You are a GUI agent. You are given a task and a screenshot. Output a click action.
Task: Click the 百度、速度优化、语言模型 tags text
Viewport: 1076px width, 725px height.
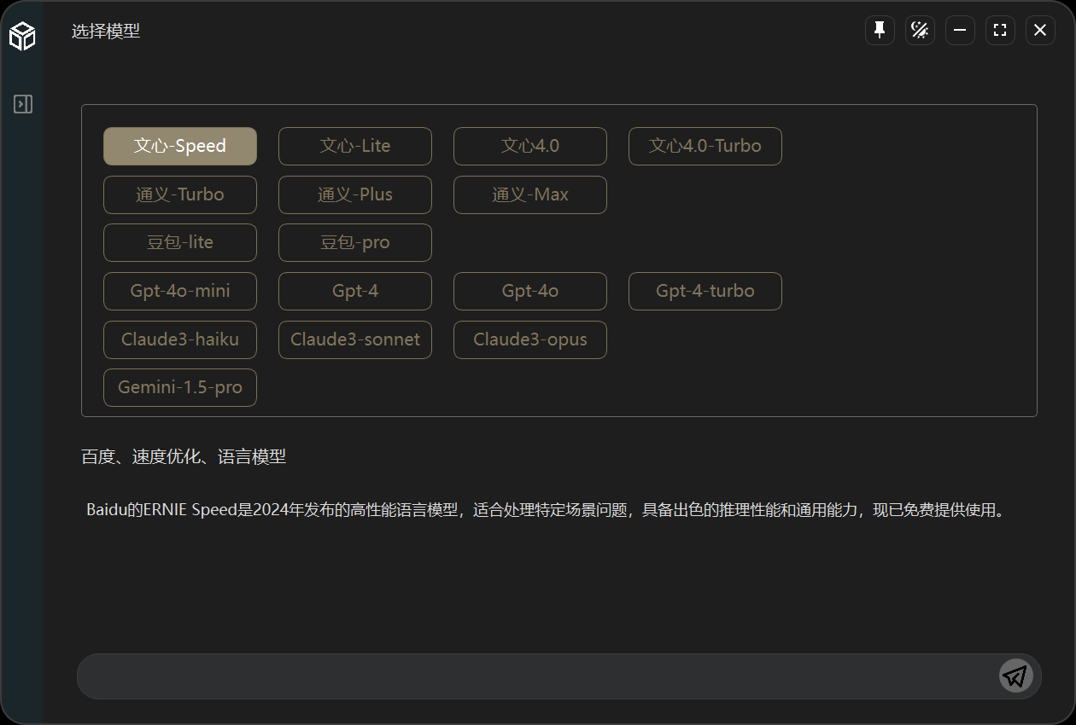point(184,457)
